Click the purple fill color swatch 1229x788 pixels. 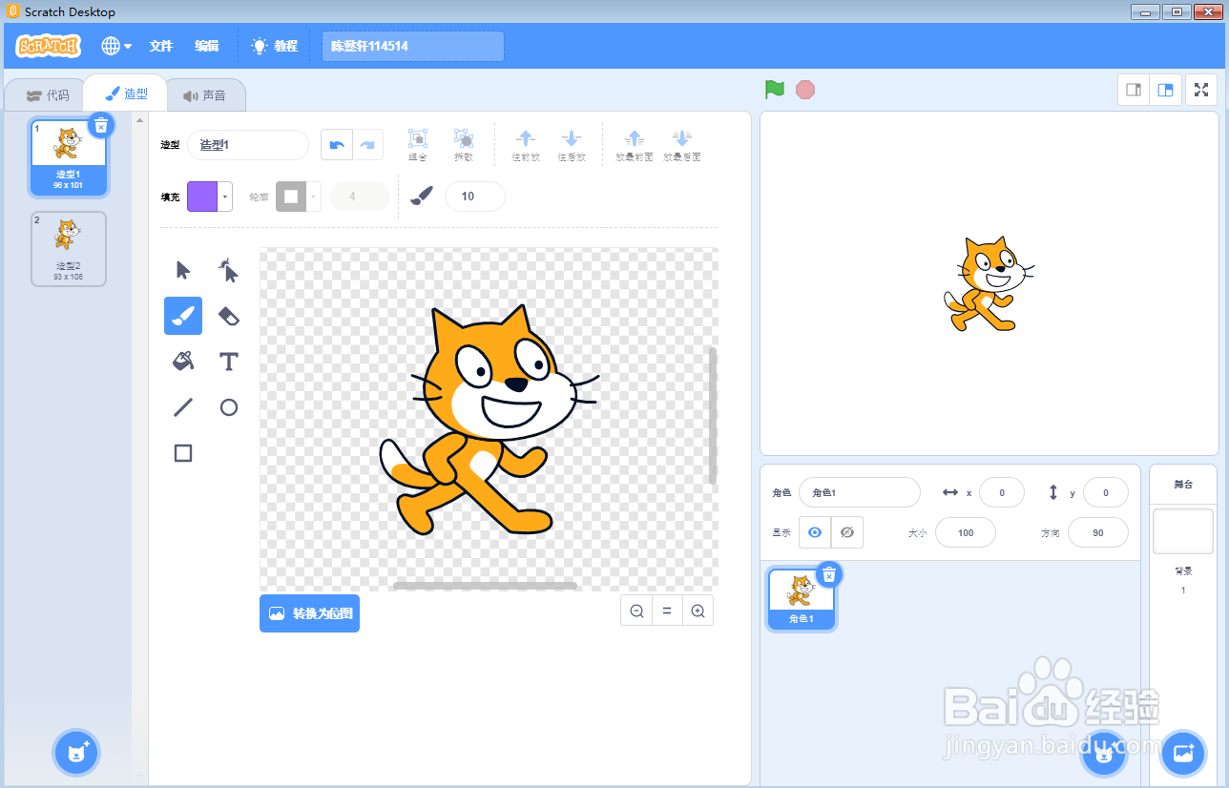point(202,197)
